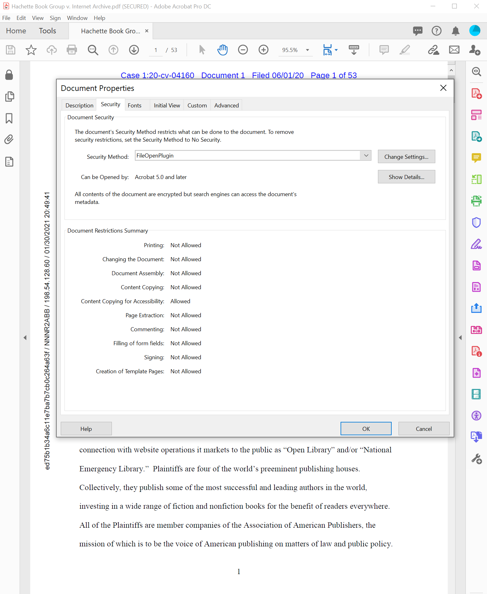Image resolution: width=487 pixels, height=594 pixels.
Task: Open the View menu
Action: click(x=38, y=18)
